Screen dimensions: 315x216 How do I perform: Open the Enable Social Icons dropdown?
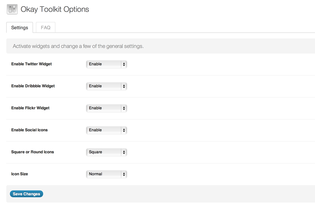tap(106, 130)
